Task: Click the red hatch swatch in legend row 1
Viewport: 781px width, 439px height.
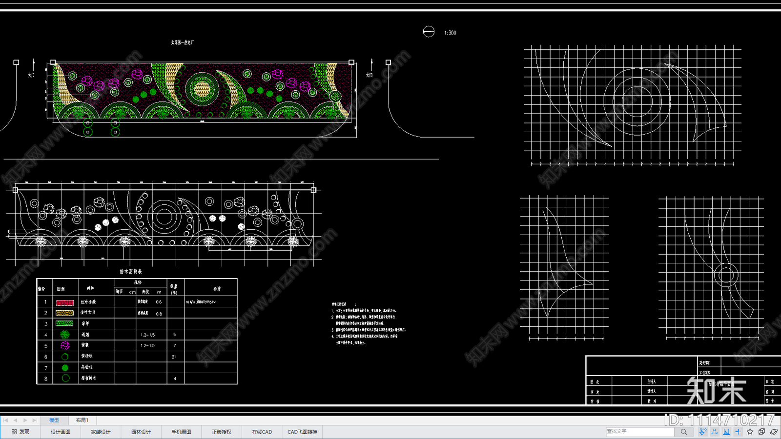Action: (x=65, y=302)
